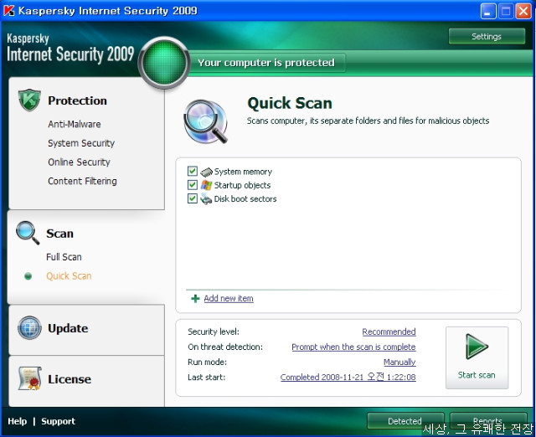Minimize the Kaspersky window
This screenshot has height=437, width=536.
[x=488, y=11]
